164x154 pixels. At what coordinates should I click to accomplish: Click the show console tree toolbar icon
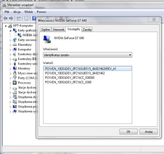pyautogui.click(x=19, y=19)
